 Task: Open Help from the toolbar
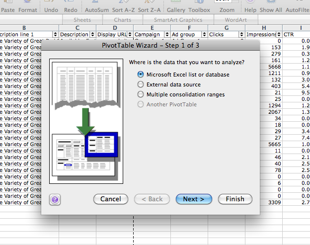250,6
